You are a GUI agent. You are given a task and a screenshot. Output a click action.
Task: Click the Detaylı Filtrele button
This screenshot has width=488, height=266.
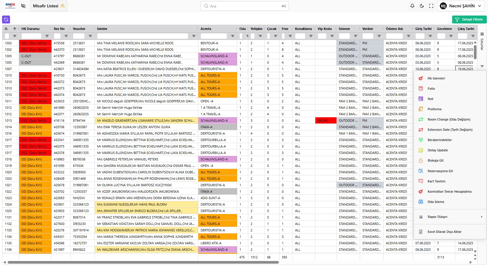pyautogui.click(x=469, y=19)
